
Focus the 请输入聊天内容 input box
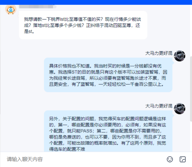[83, 159]
